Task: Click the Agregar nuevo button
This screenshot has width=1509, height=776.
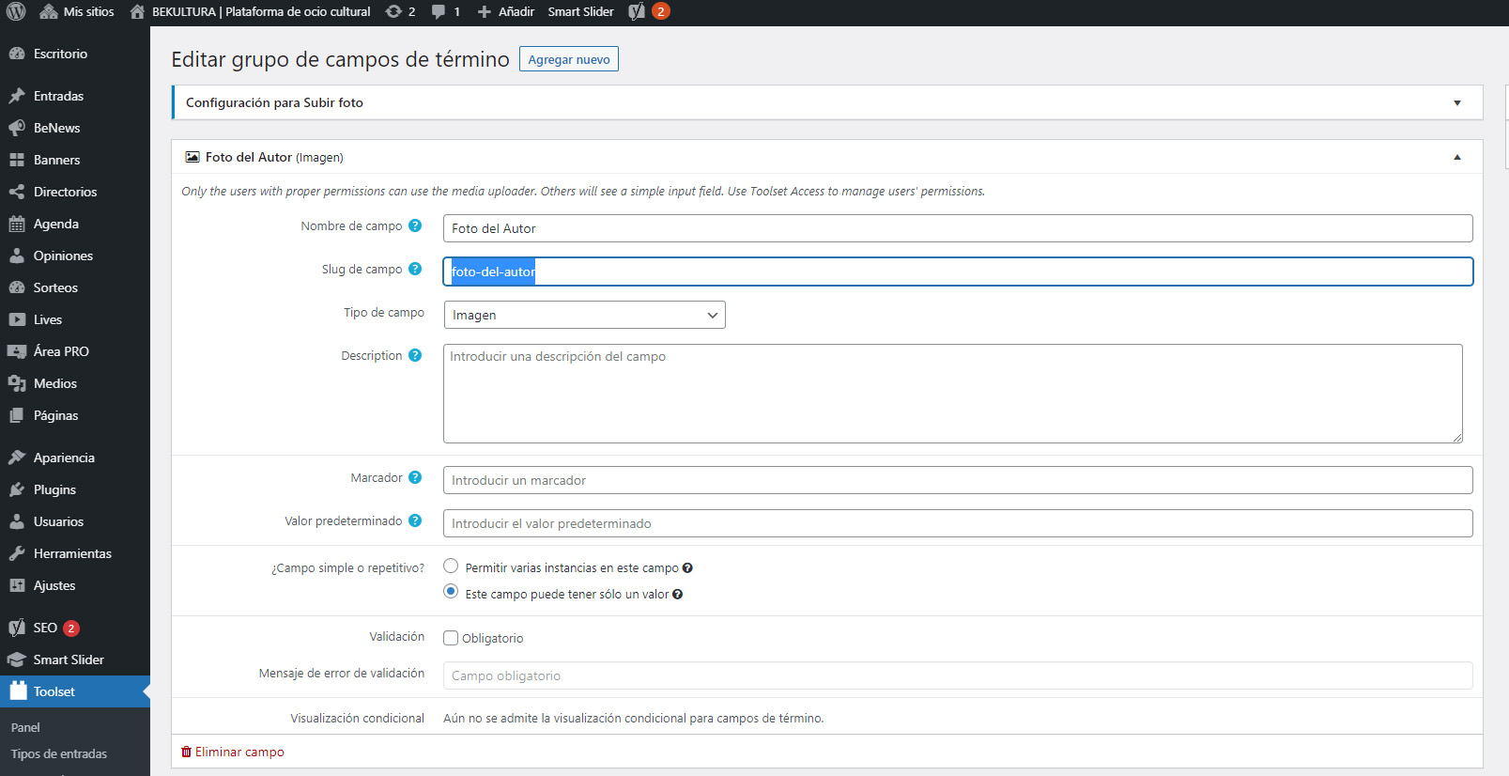Action: pyautogui.click(x=568, y=59)
